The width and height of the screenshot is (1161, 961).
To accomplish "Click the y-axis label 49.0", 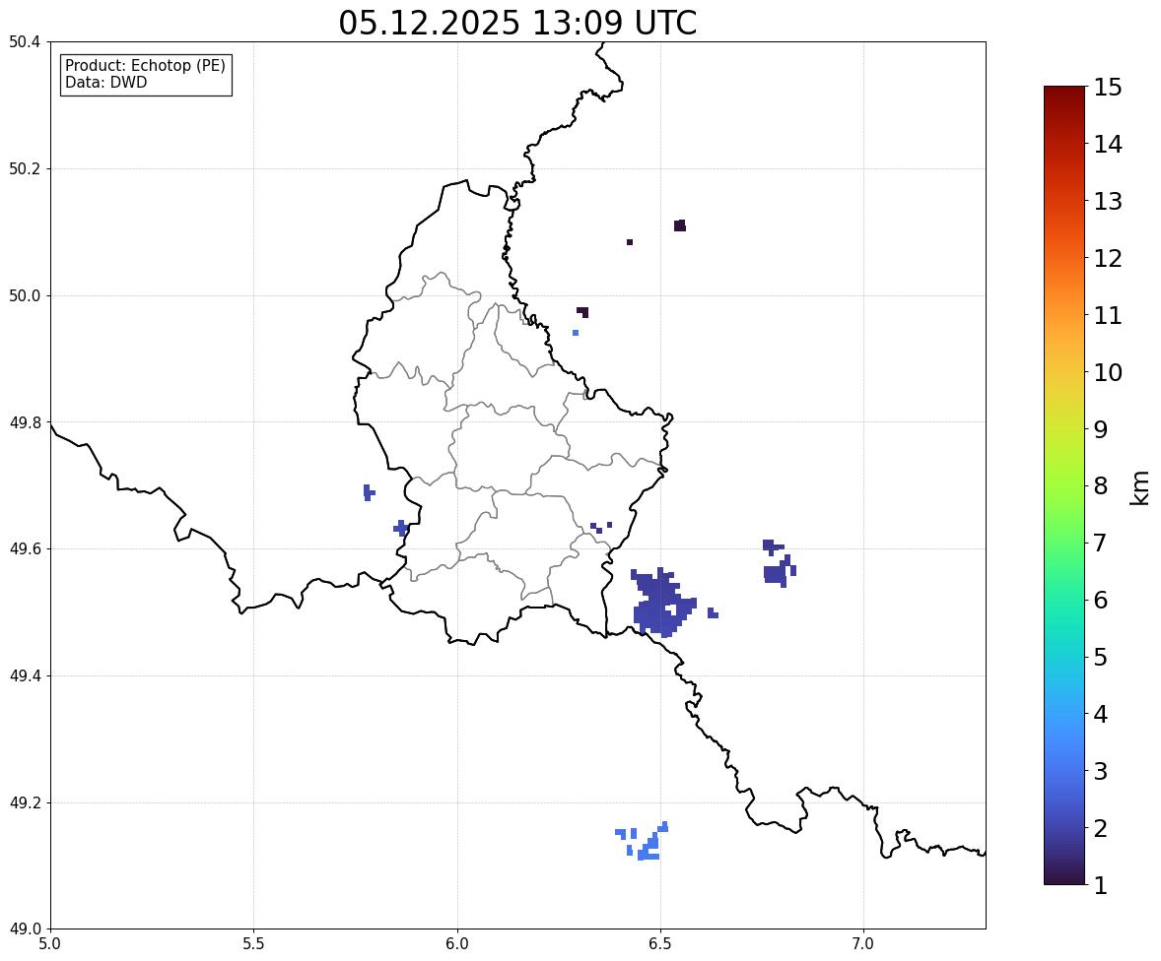I will 25,929.
